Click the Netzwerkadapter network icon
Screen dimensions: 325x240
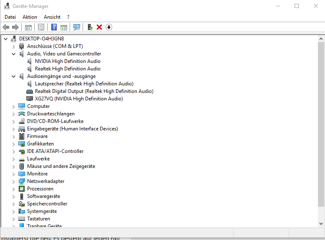22,181
